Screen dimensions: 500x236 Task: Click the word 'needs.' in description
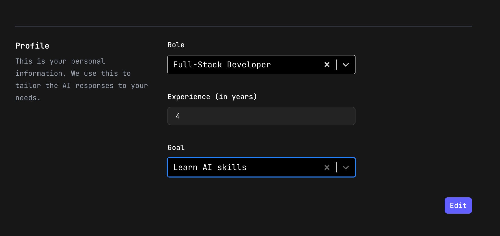[x=28, y=98]
